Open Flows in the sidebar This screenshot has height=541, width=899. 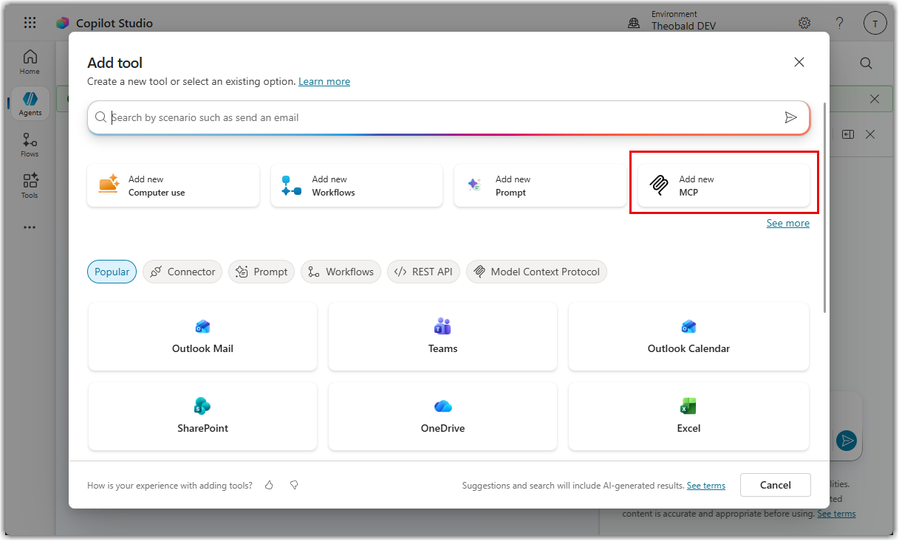coord(30,145)
